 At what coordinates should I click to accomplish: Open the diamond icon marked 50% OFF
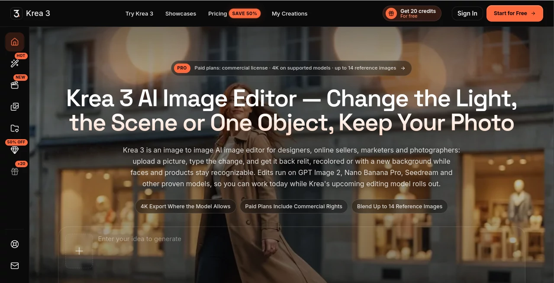tap(15, 150)
